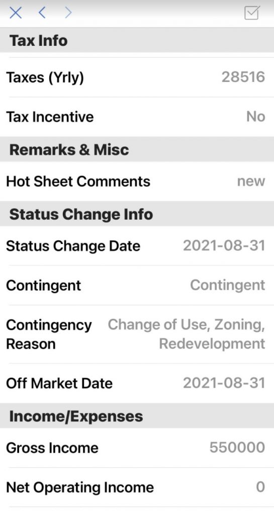Viewport: 274px width, 515px height.
Task: Collapse the Income/Expenses section header
Action: click(x=137, y=416)
